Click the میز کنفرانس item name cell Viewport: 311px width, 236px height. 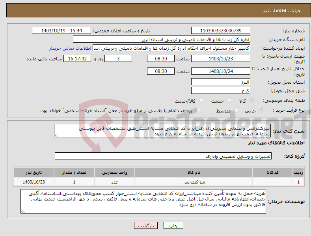click(194, 182)
